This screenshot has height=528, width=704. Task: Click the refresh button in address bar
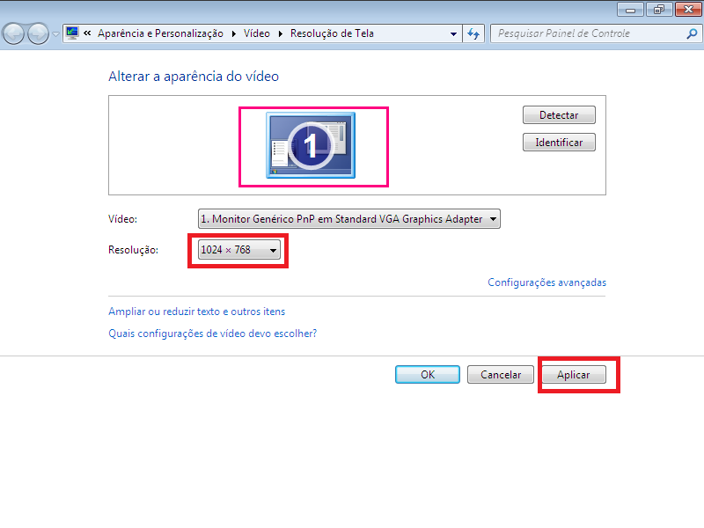pyautogui.click(x=473, y=33)
